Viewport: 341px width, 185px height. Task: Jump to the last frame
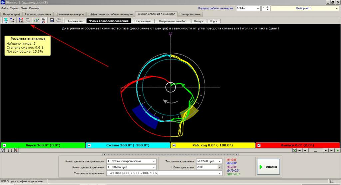(x=332, y=150)
